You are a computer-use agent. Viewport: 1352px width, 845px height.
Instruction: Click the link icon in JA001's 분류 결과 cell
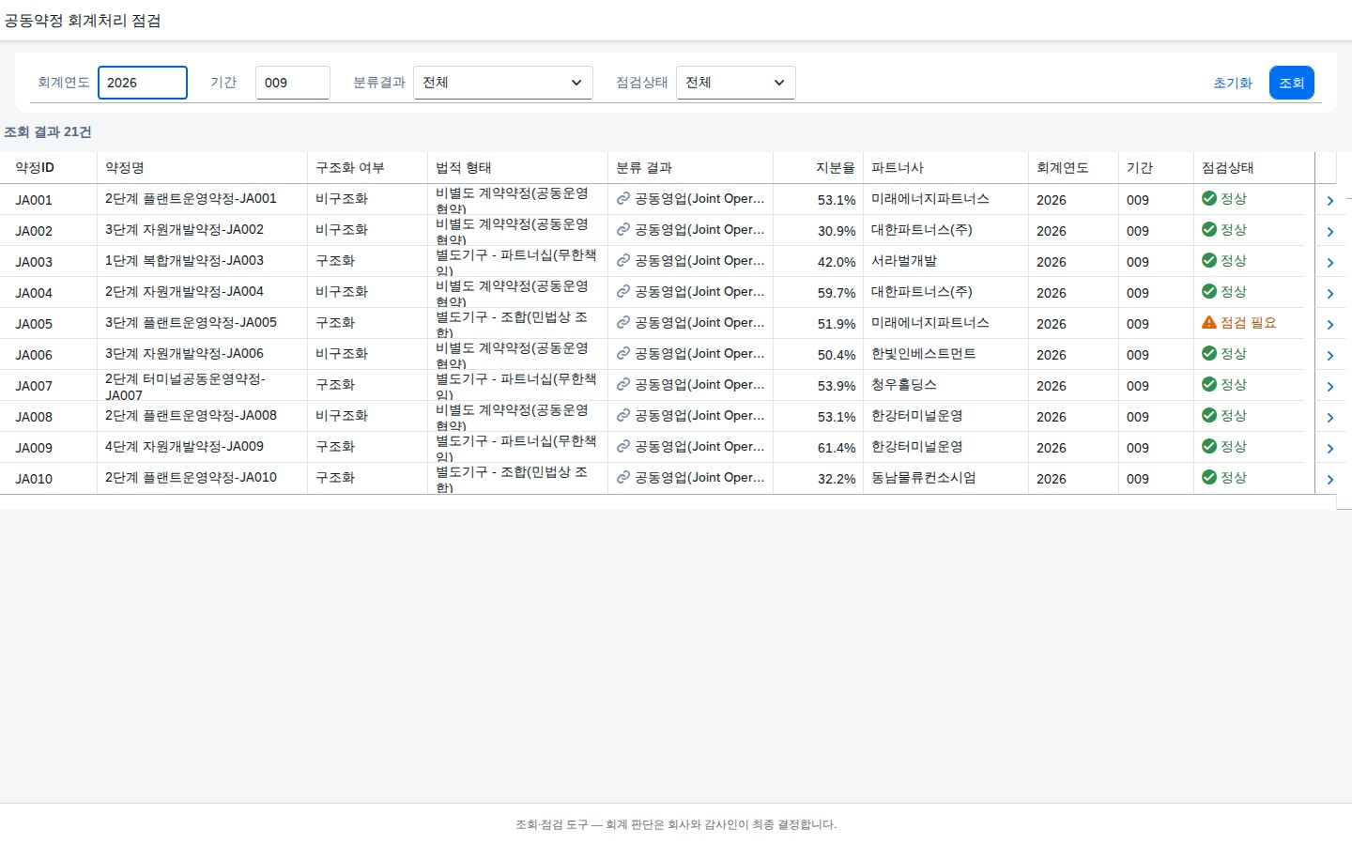(622, 199)
